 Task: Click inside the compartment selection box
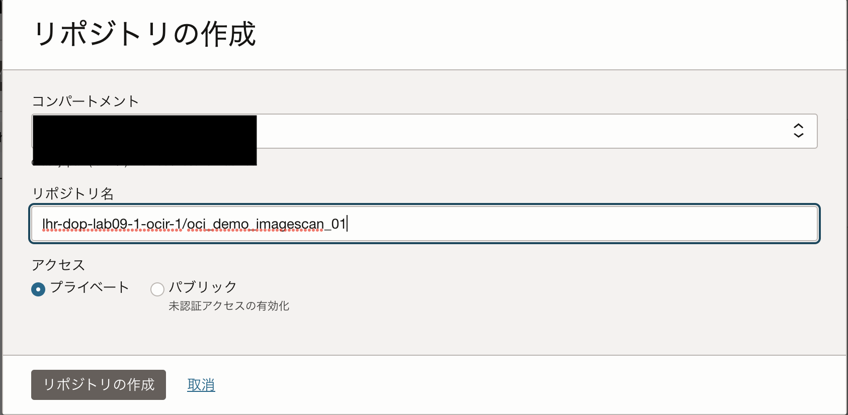pos(453,131)
